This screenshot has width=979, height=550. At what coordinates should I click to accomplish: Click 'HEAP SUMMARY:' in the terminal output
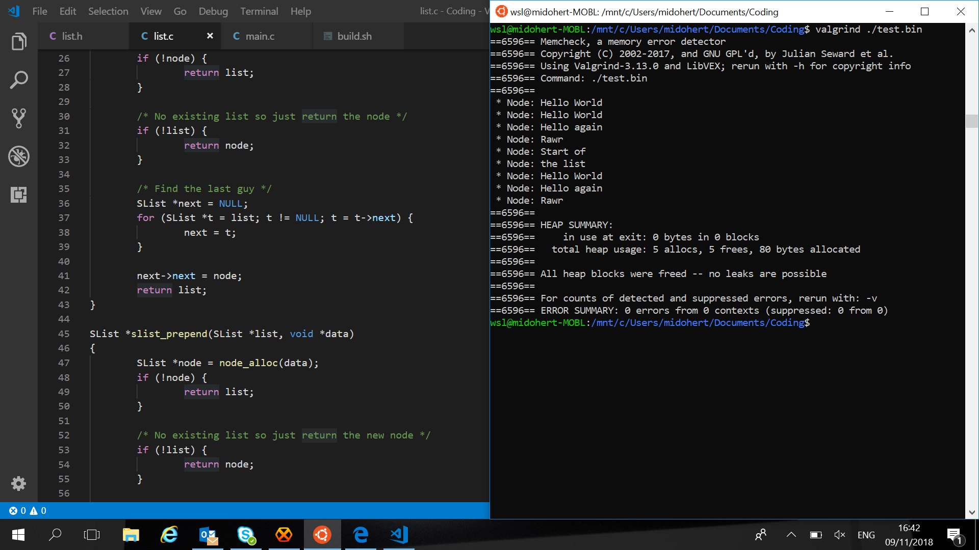coord(577,225)
